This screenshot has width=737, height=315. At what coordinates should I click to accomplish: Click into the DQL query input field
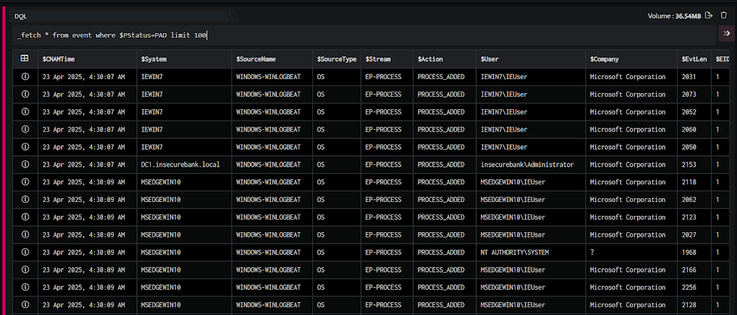tap(365, 35)
